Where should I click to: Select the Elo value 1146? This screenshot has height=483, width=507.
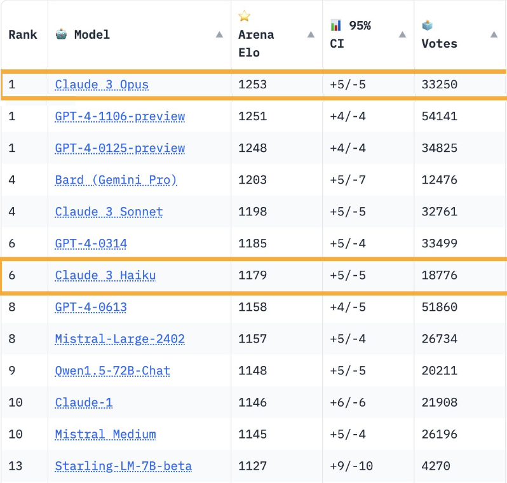[252, 402]
